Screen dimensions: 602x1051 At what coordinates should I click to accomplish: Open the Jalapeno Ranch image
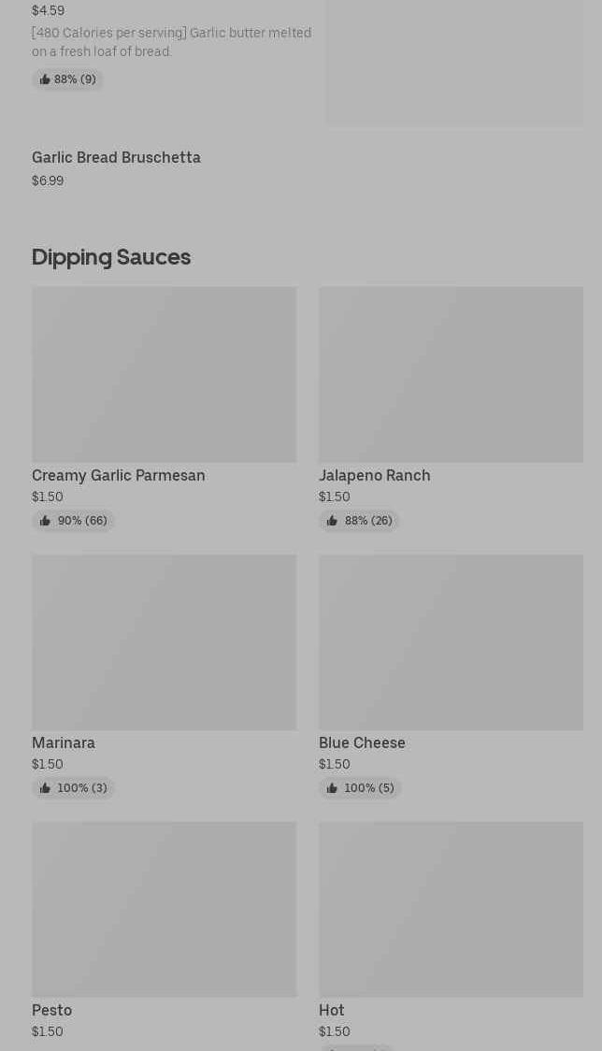(x=451, y=375)
